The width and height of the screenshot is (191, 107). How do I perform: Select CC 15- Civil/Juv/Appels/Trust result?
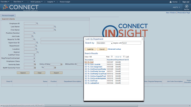click(x=95, y=76)
